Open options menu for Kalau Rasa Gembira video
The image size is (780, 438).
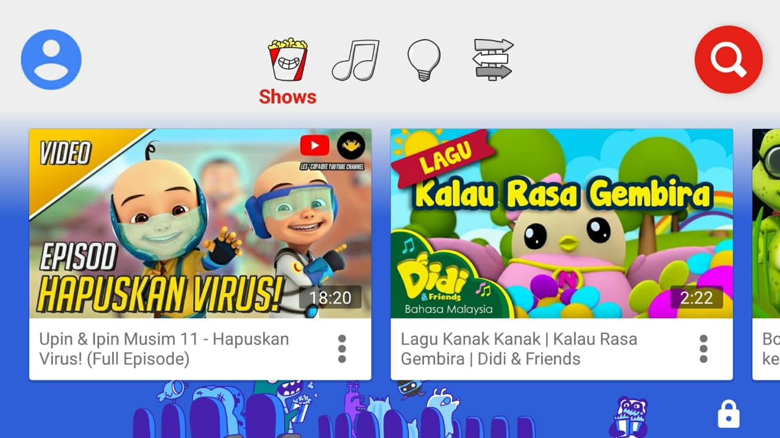[x=704, y=349]
